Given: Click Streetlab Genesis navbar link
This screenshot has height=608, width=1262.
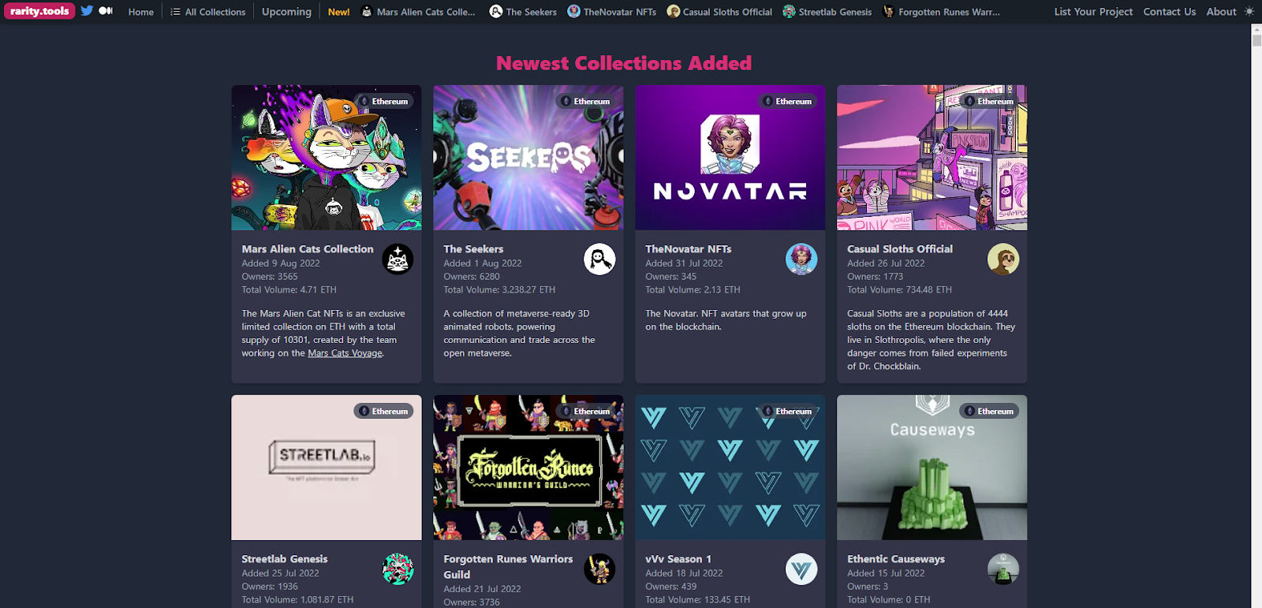Looking at the screenshot, I should point(827,12).
